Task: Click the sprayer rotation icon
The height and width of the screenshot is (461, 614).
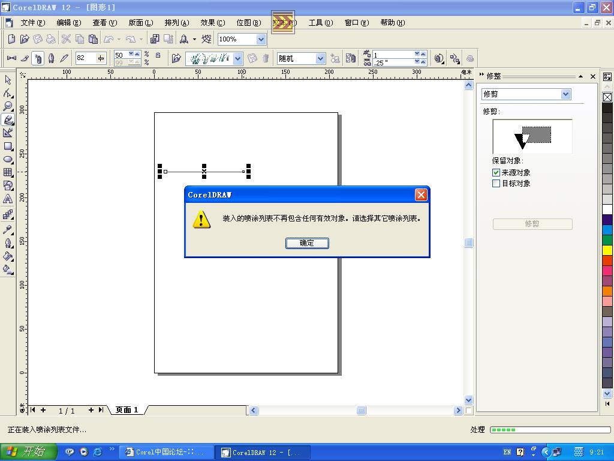Action: tap(439, 58)
